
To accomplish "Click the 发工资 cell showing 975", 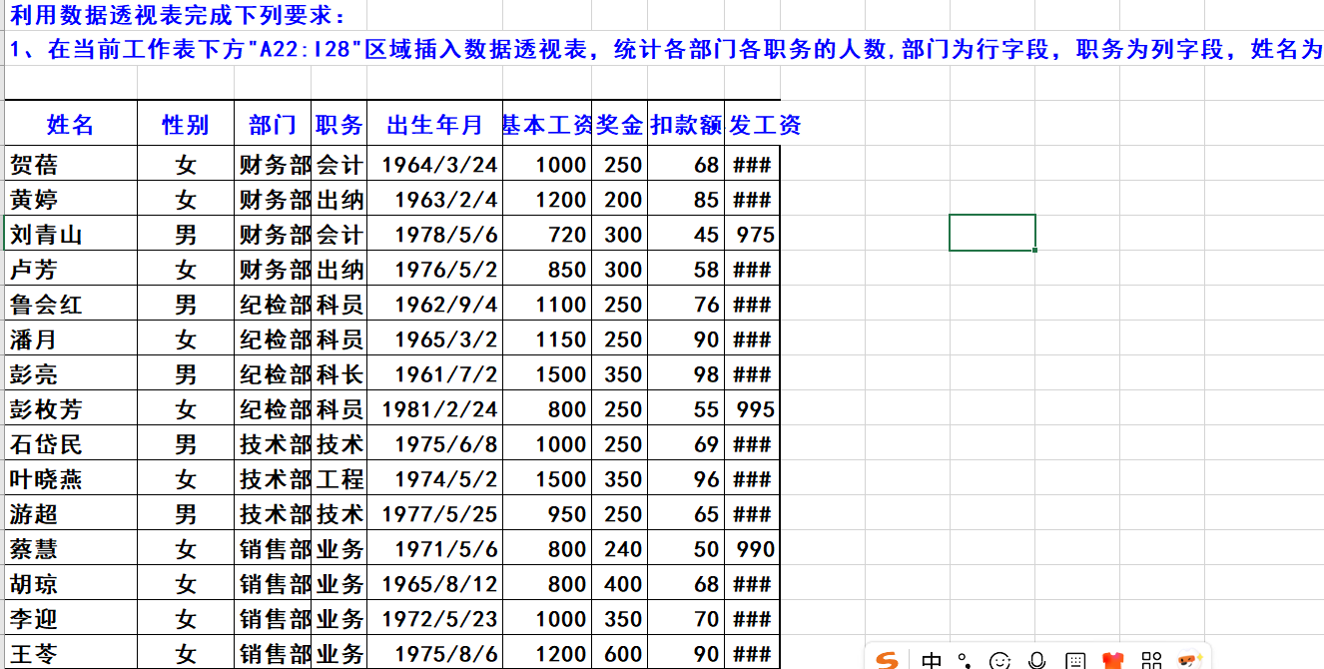I will (x=755, y=236).
